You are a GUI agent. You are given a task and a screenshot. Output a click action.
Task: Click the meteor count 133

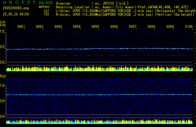click(x=46, y=14)
